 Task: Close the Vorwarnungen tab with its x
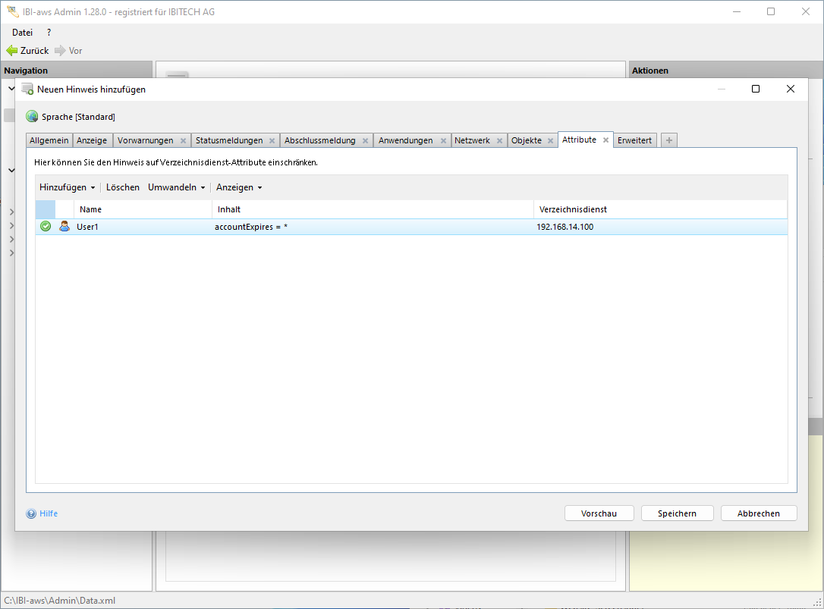(x=183, y=141)
